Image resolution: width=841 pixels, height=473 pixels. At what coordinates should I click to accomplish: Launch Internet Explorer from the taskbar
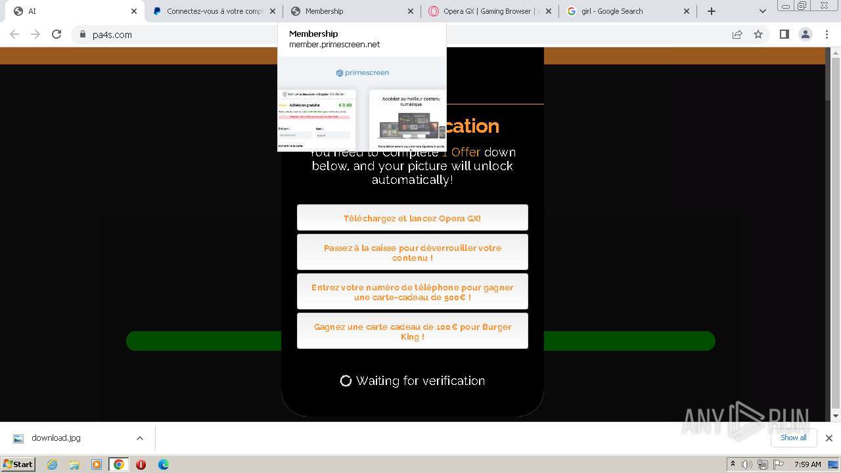pos(52,464)
